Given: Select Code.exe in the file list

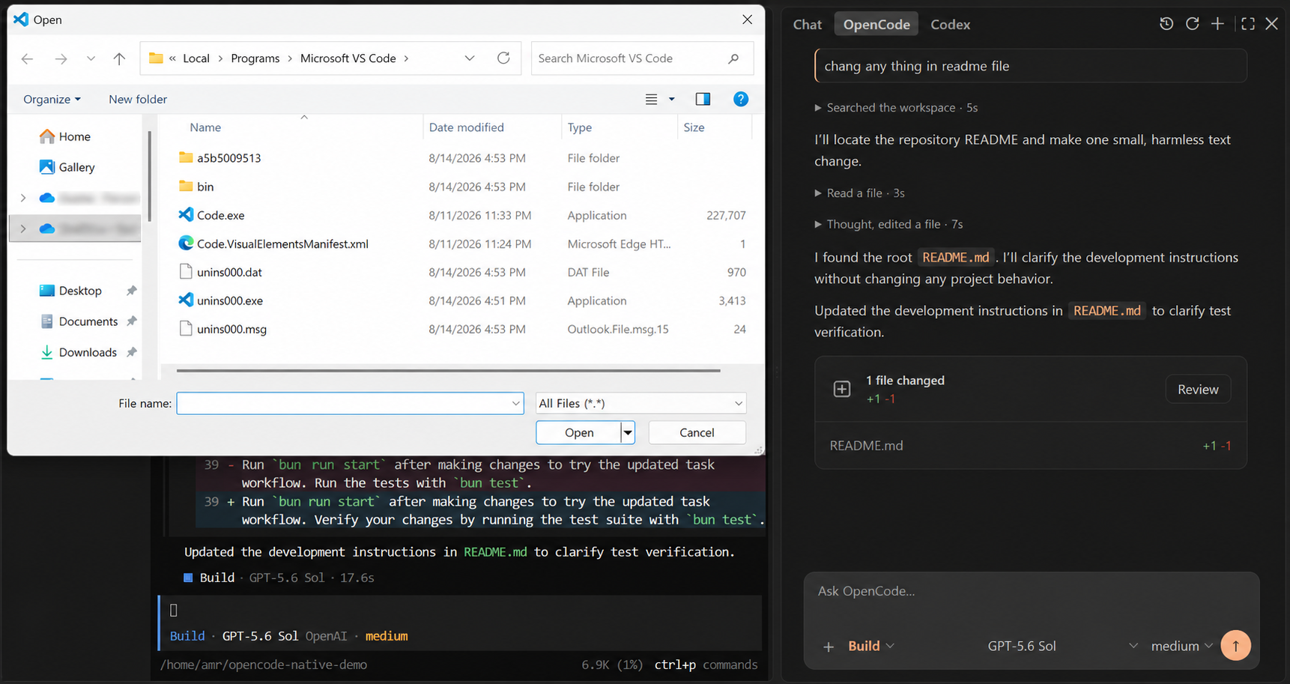Looking at the screenshot, I should point(221,215).
